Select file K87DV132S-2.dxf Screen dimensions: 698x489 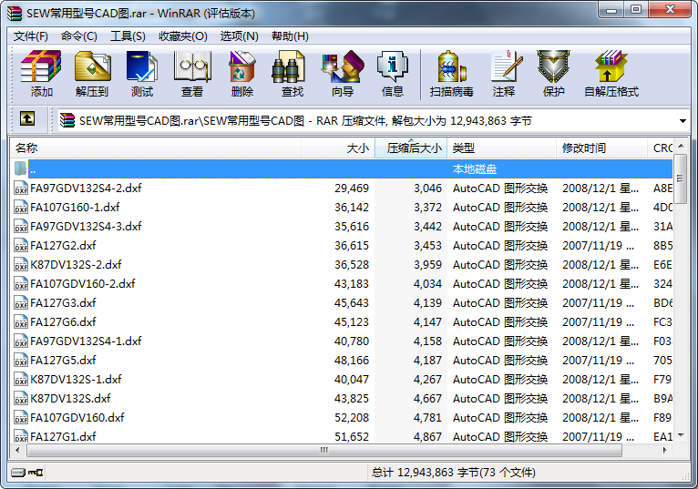(x=76, y=265)
